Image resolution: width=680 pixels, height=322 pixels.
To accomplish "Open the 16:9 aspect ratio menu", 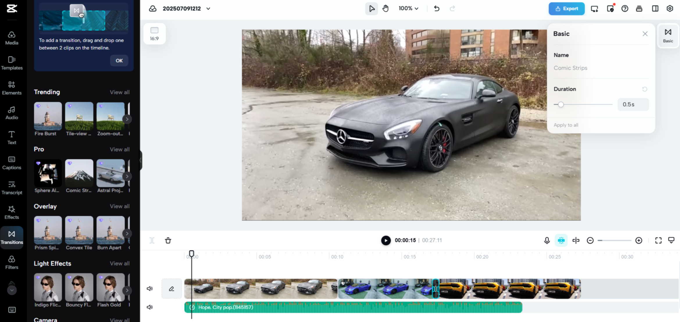I will pyautogui.click(x=154, y=33).
